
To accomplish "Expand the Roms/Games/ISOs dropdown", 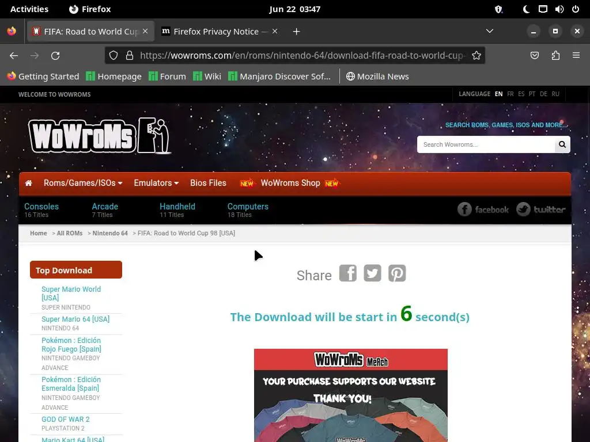I will click(83, 183).
